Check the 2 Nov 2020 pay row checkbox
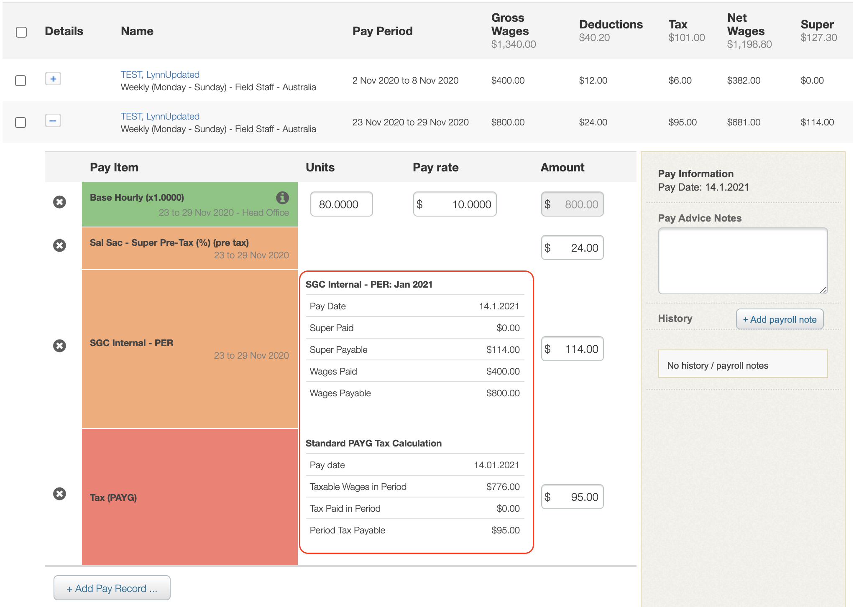 click(x=20, y=81)
